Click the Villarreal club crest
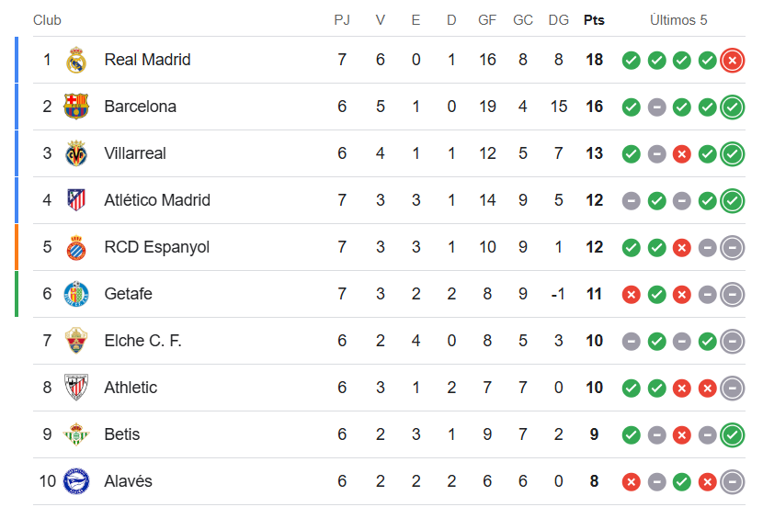Screen dimensions: 763x507 coord(76,153)
